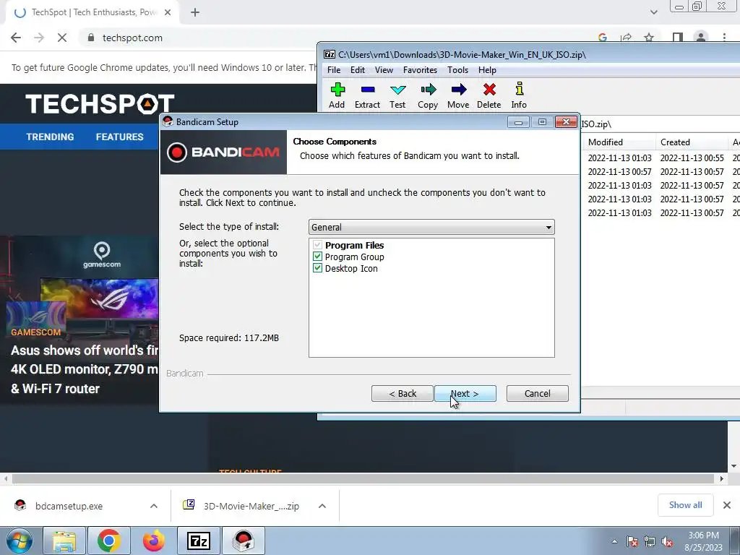Open the 7-Zip Favorites menu

pyautogui.click(x=420, y=70)
